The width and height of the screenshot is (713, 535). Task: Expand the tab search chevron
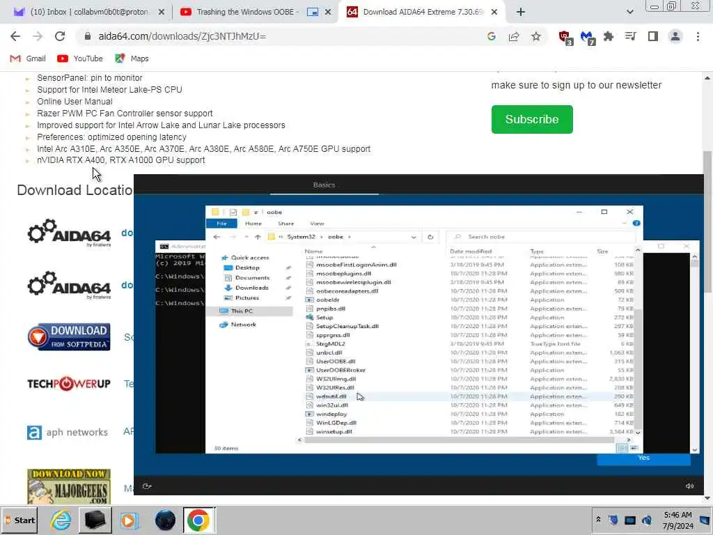[x=629, y=13]
